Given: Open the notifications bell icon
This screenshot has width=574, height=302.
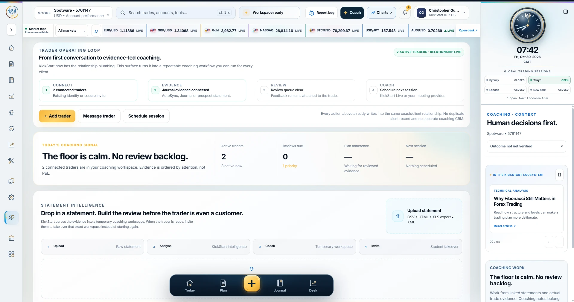Looking at the screenshot, I should 405,13.
